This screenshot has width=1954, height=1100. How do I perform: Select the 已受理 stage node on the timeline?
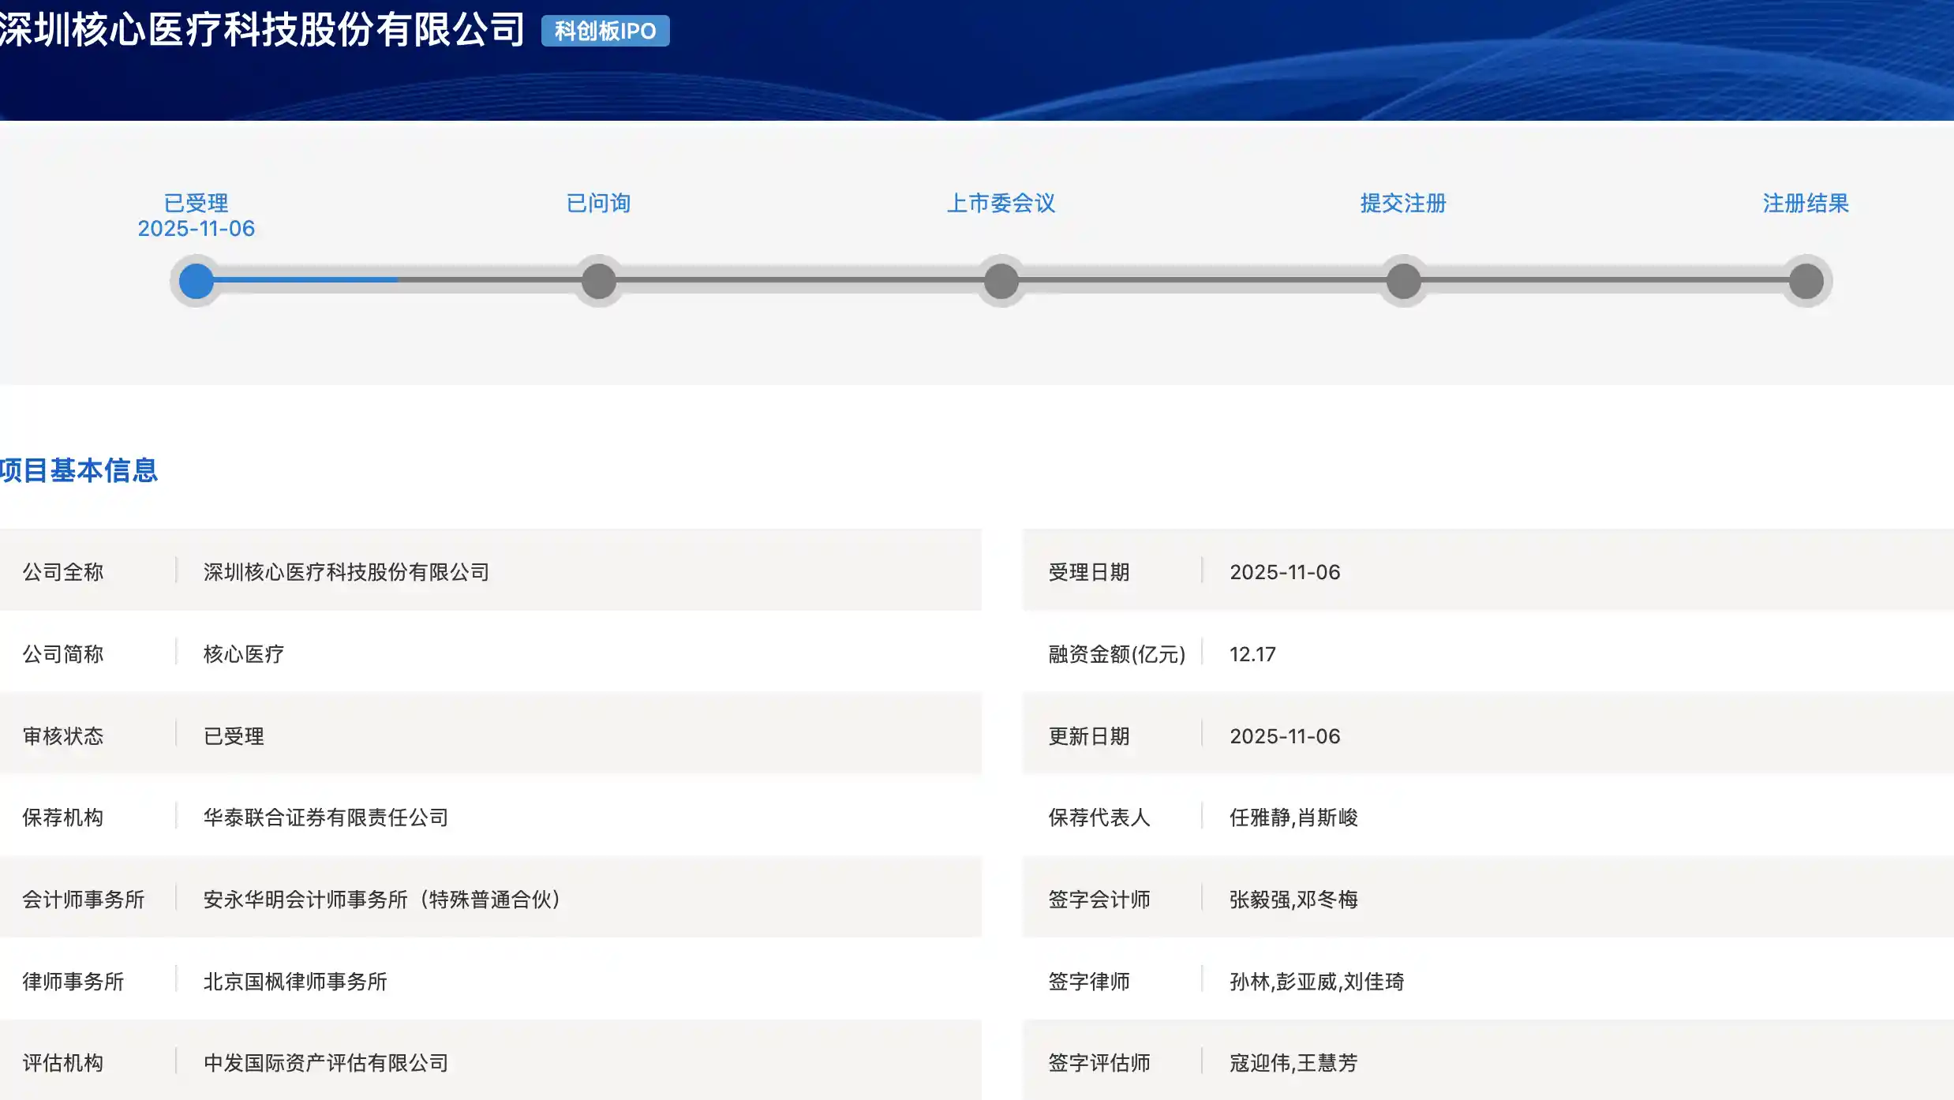pos(195,281)
